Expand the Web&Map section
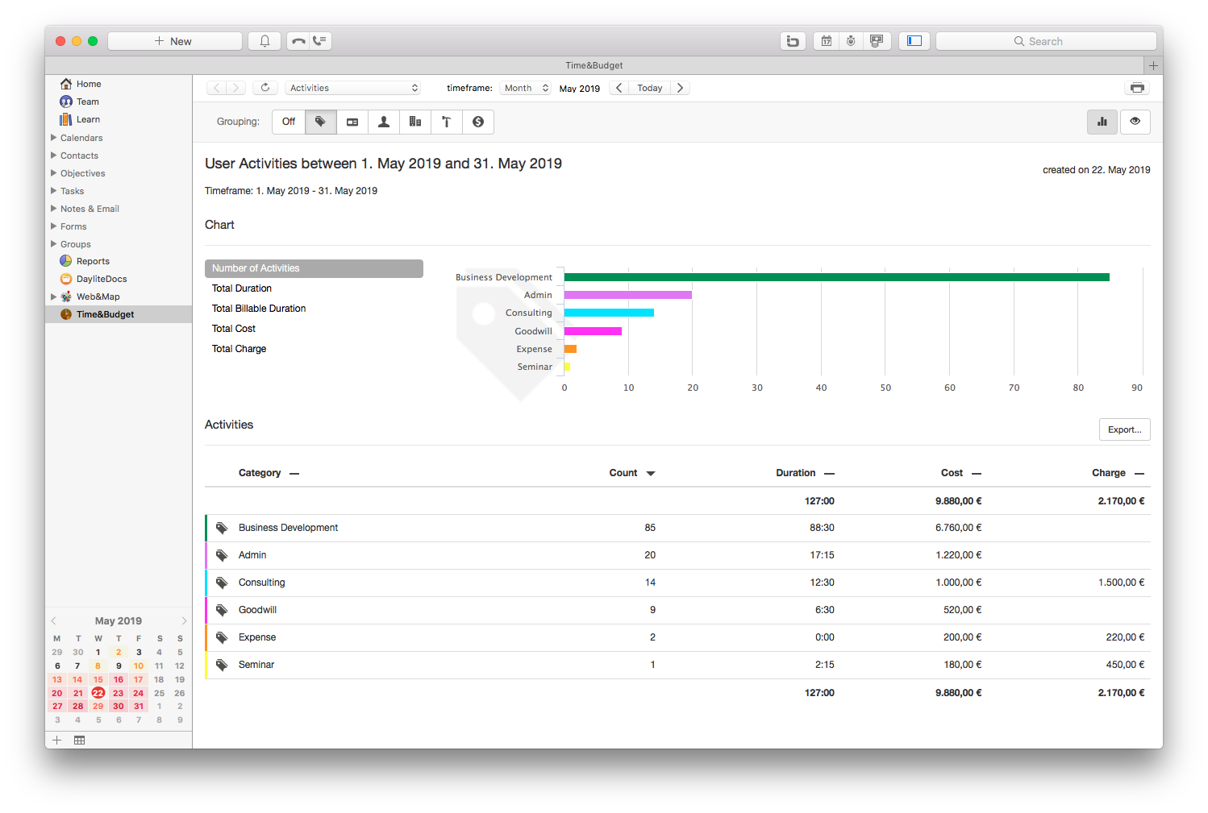Viewport: 1208px width, 813px height. tap(54, 297)
